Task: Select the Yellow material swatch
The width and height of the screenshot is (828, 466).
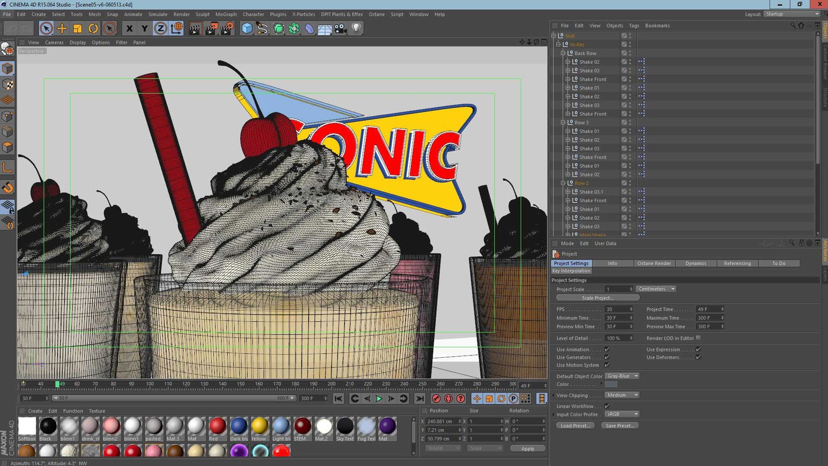Action: tap(260, 426)
